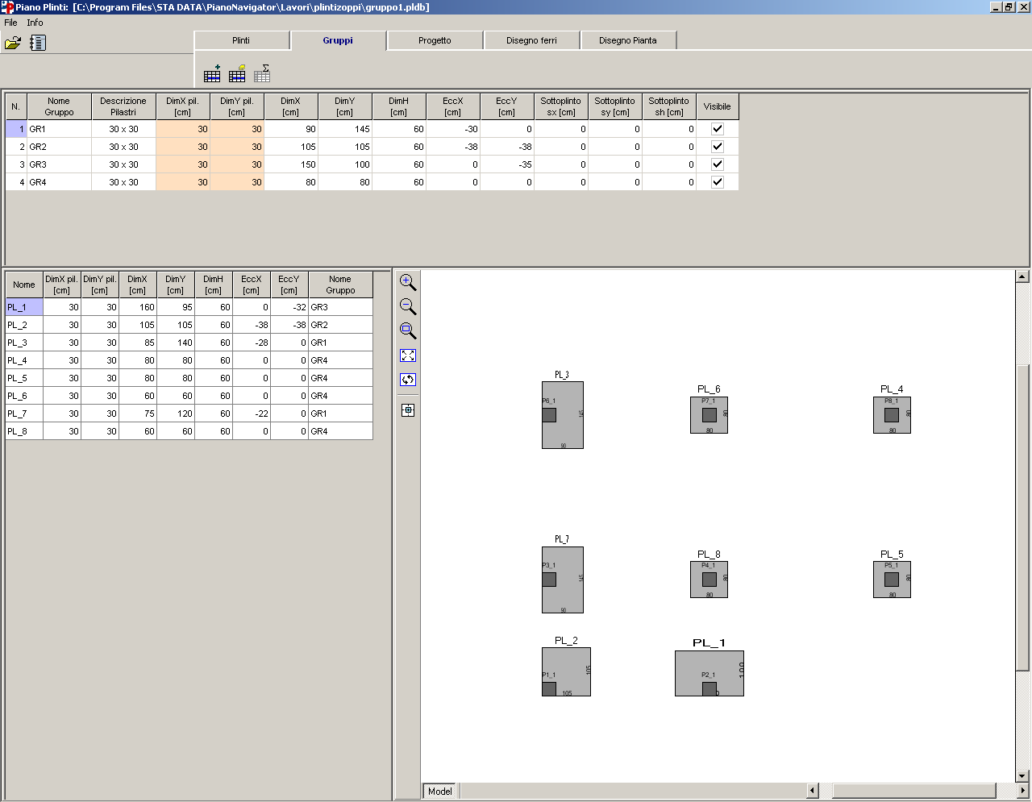Select the GR2 group name cell

click(x=59, y=147)
